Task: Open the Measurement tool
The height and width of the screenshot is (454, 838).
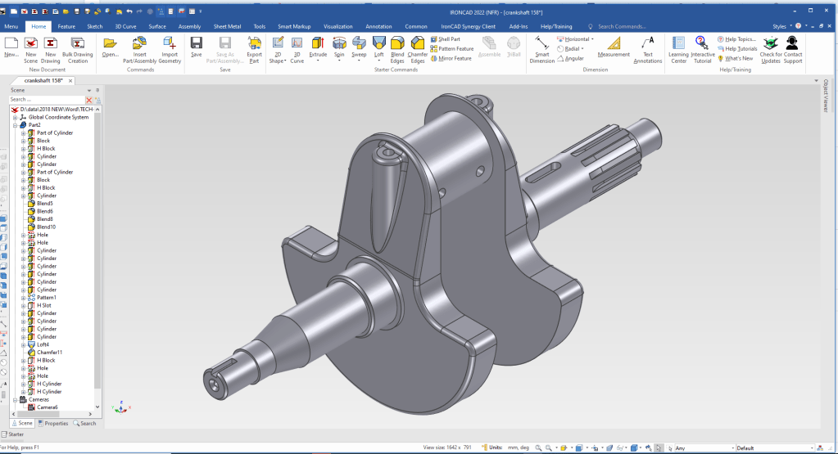Action: pyautogui.click(x=614, y=44)
